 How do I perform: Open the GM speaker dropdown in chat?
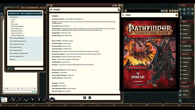11,89
